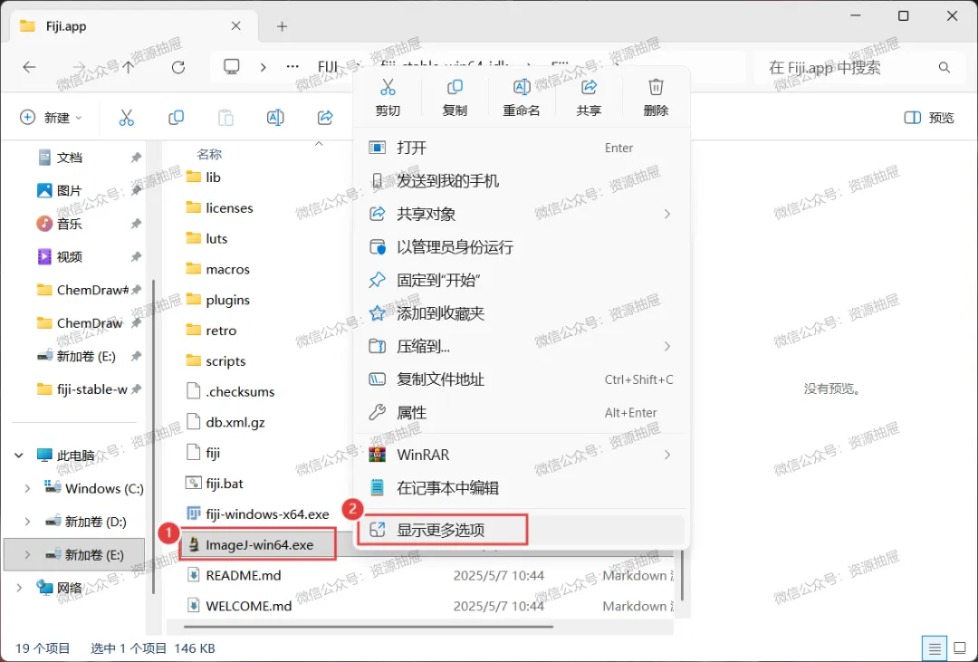Switch to details view icon
The width and height of the screenshot is (978, 662).
934,649
